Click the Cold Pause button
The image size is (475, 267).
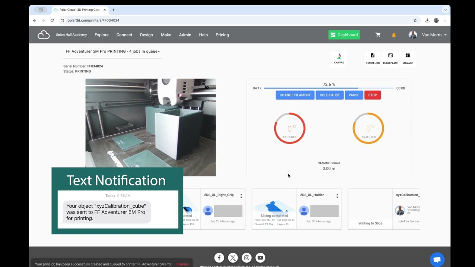click(330, 95)
